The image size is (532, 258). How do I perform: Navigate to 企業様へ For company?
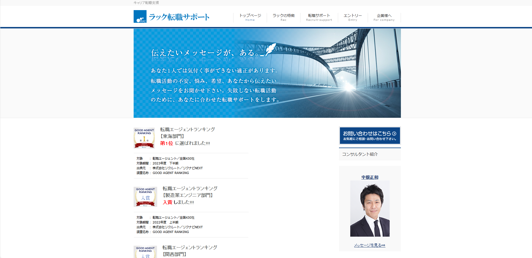384,17
